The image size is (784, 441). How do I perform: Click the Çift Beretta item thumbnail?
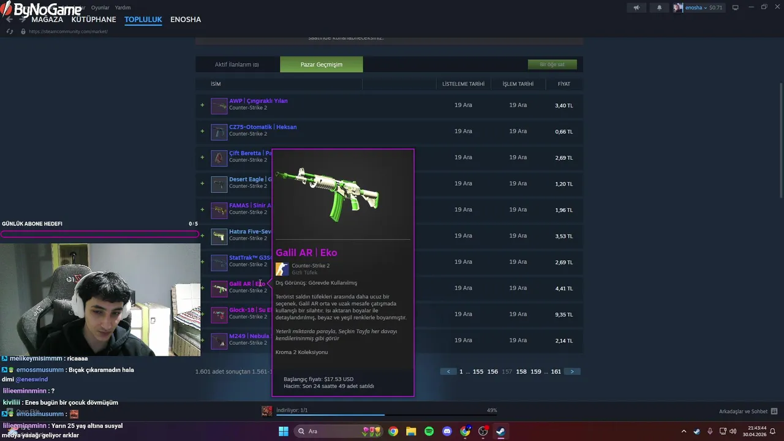point(219,158)
